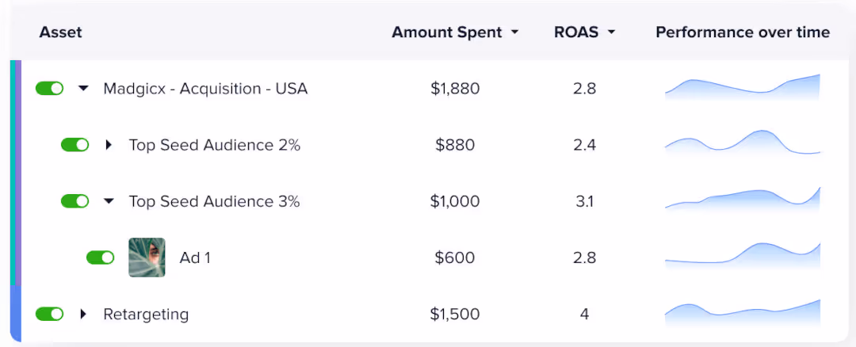Click the Top Seed Audience 2% performance chart
Screen dimensions: 856x347
[743, 143]
